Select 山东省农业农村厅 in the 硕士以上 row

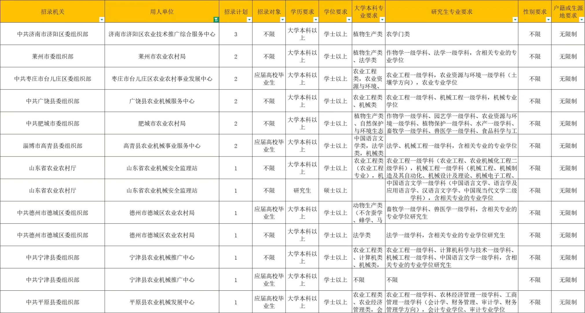[52, 190]
